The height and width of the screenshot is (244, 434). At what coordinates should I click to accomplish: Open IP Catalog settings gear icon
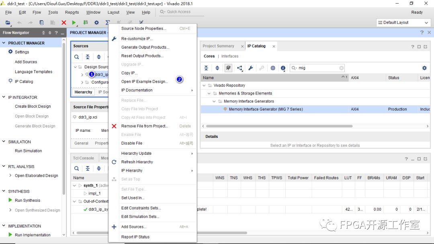(x=424, y=68)
